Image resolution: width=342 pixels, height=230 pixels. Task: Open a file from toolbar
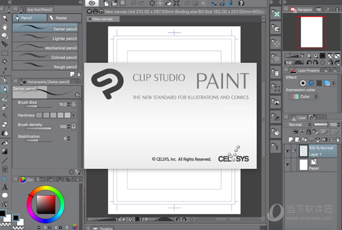pyautogui.click(x=115, y=3)
